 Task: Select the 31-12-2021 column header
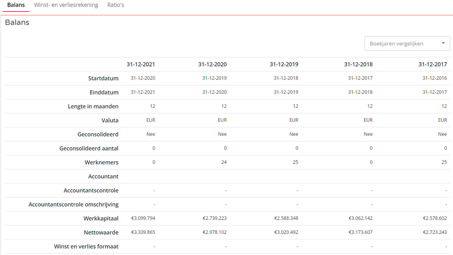coord(141,64)
